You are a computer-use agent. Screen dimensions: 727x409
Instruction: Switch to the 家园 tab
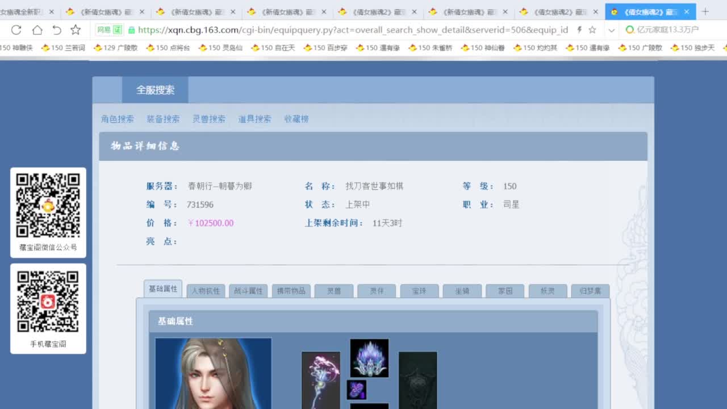(x=505, y=291)
